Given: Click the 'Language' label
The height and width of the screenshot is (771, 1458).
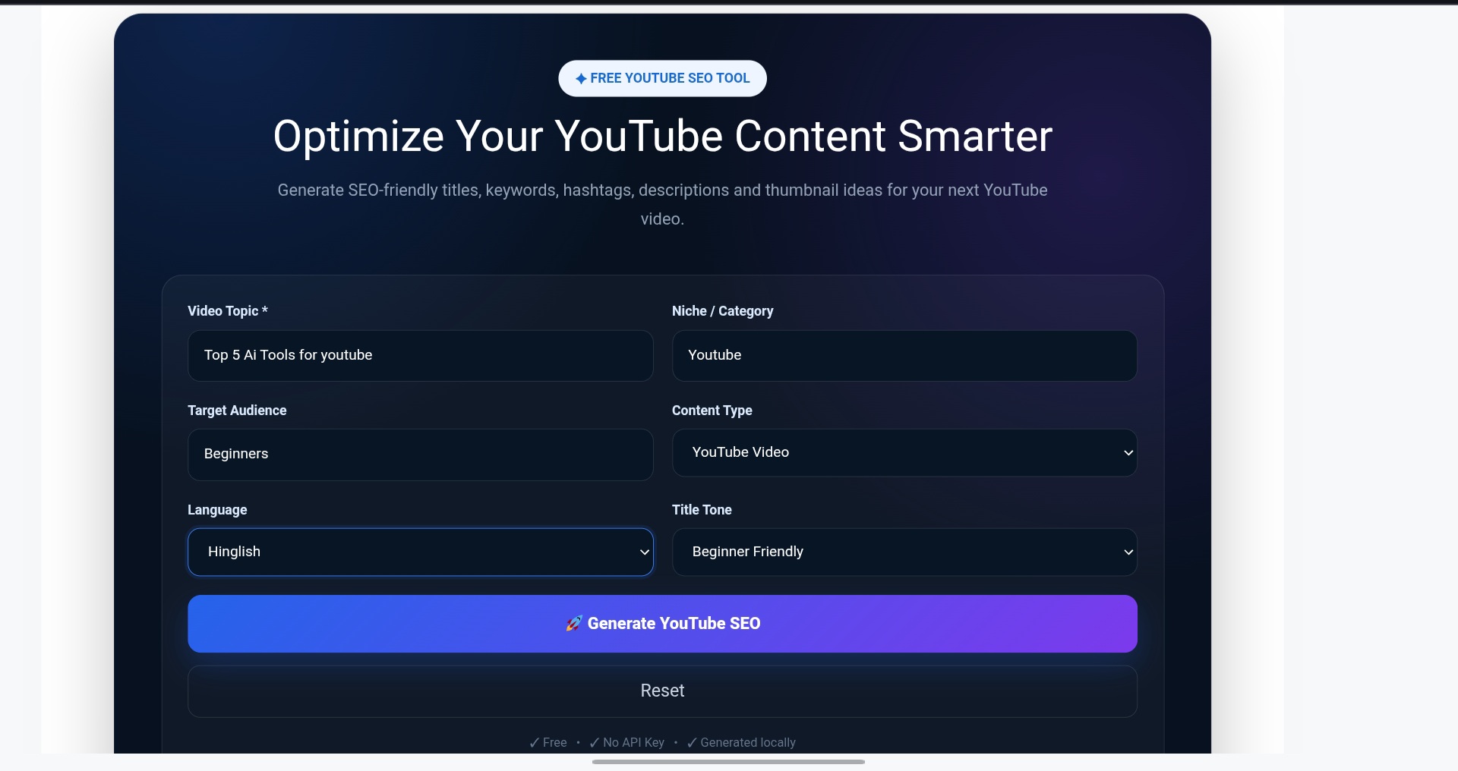Looking at the screenshot, I should [217, 510].
